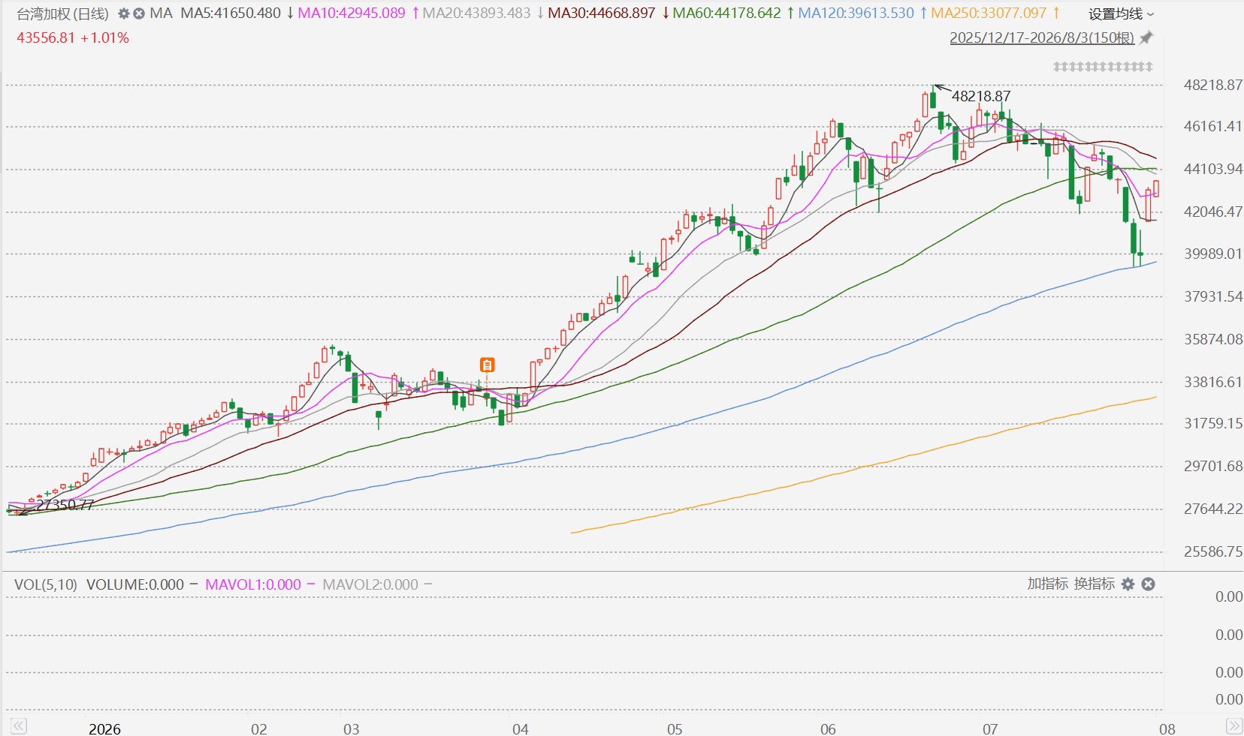The height and width of the screenshot is (736, 1244).
Task: Select the MA120:39613.530 value
Action: pyautogui.click(x=856, y=14)
